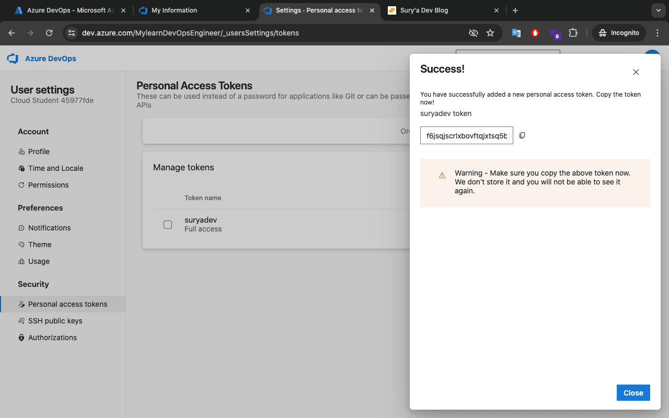Go back in browser history
669x418 pixels.
click(11, 33)
